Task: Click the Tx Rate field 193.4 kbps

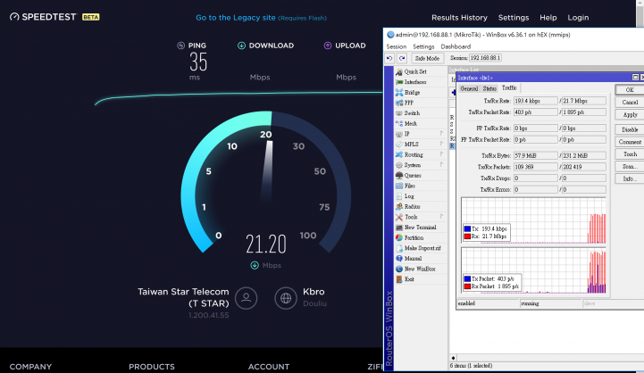Action: (536, 101)
